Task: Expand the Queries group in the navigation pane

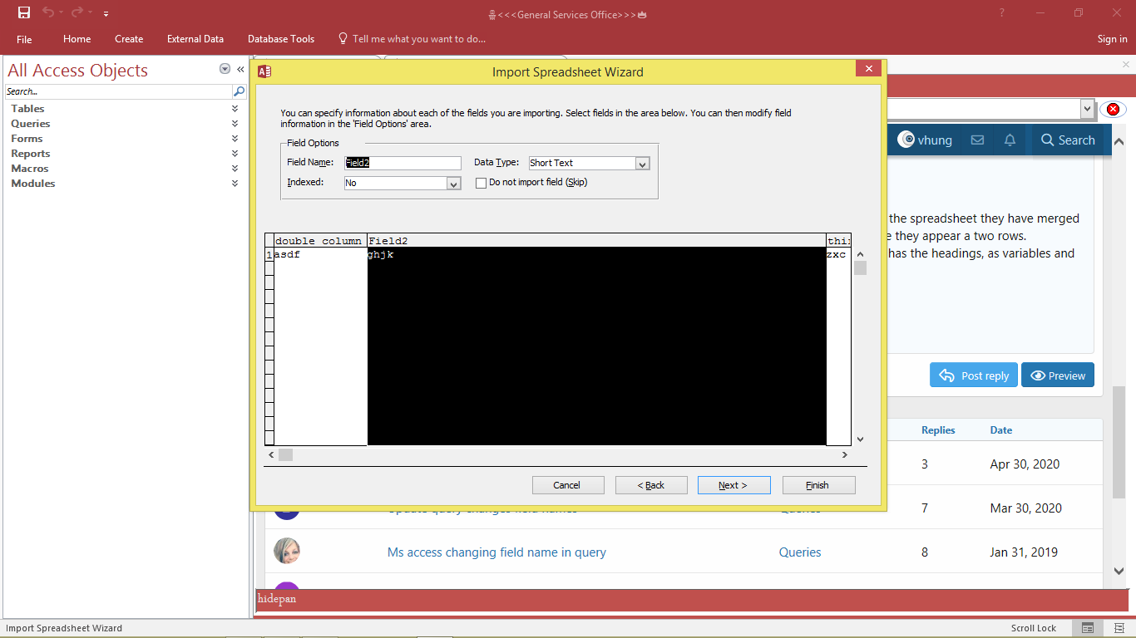Action: [x=235, y=124]
